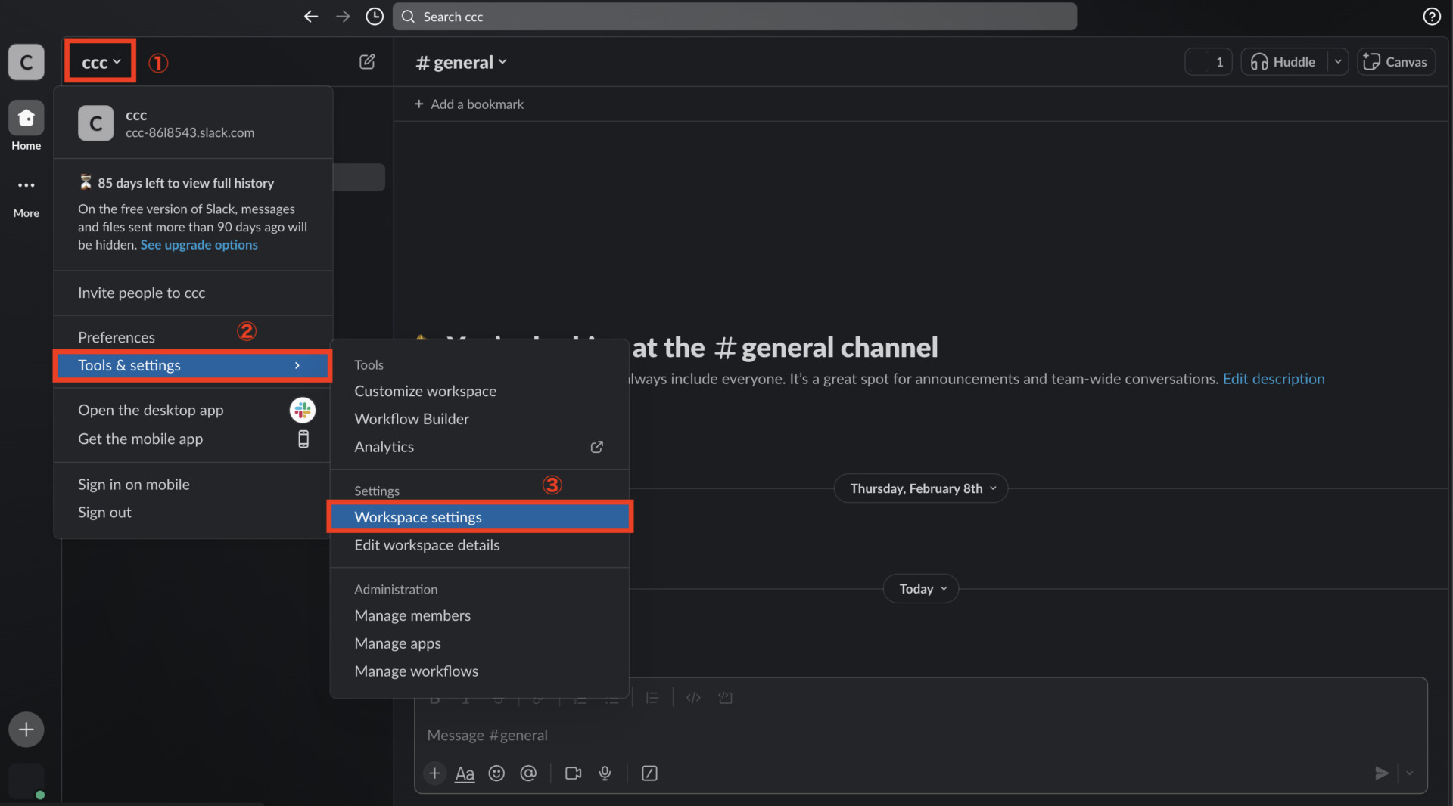Open the channel Canvas
1453x806 pixels.
[1395, 62]
